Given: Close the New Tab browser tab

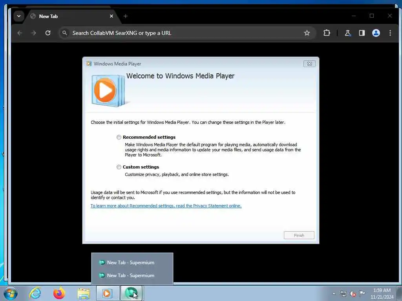Looking at the screenshot, I should point(111,16).
